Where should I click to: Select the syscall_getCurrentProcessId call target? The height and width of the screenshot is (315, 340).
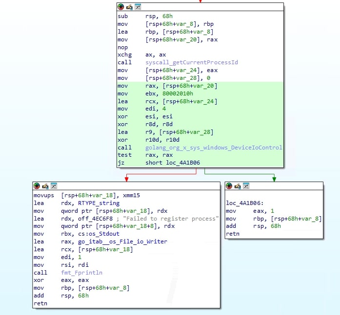pos(191,63)
